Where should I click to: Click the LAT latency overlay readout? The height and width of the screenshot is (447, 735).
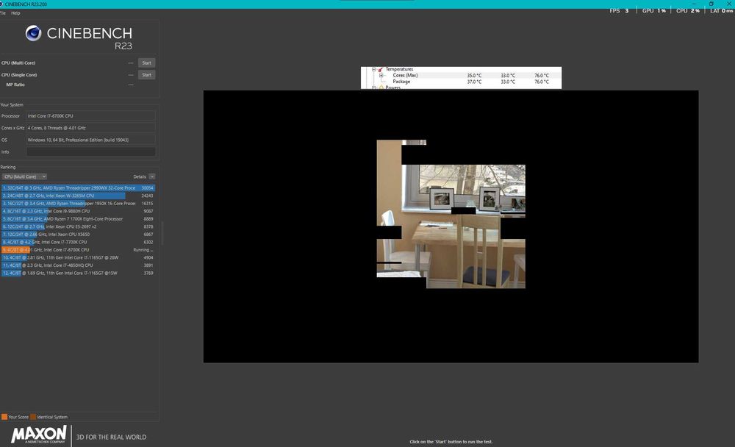click(x=722, y=11)
